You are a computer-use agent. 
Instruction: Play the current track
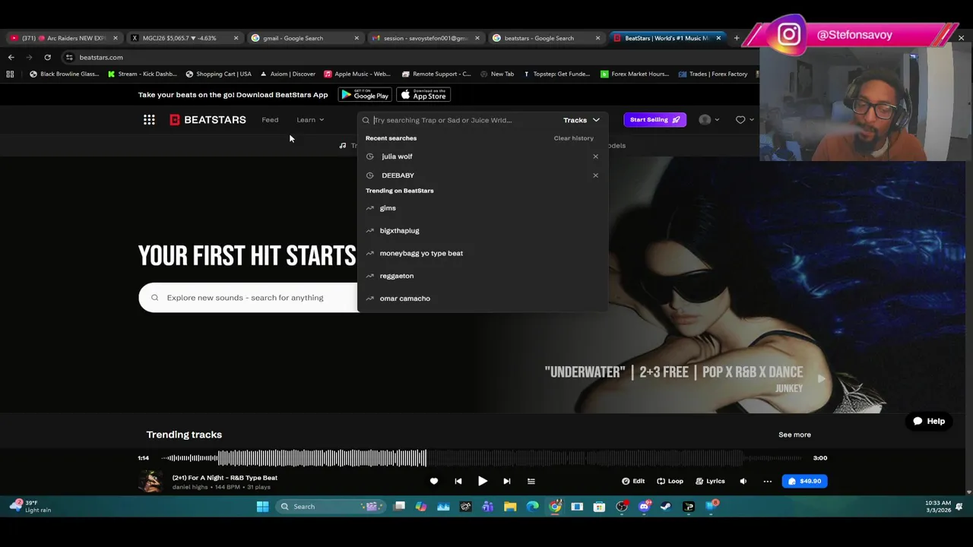483,481
